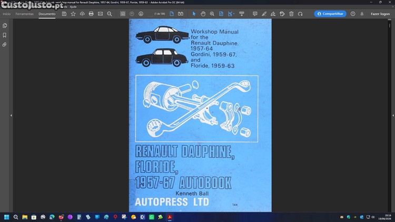
Task: Go to next page arrow icon
Action: [141, 14]
